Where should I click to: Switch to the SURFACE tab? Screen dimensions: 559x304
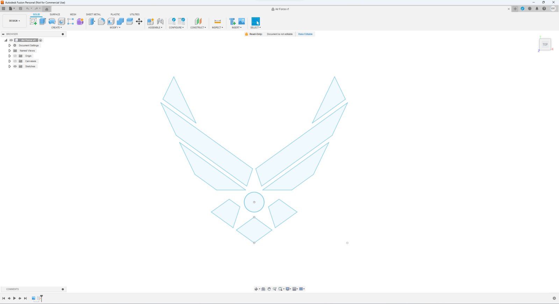click(x=55, y=14)
